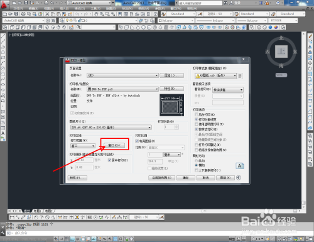Screen dimensions: 314x242
Task: Switch to the 布局2 layout tab
Action: click(49, 211)
